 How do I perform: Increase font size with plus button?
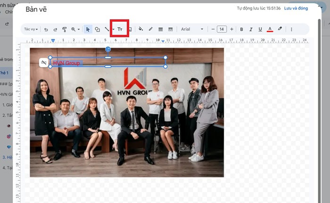click(231, 29)
